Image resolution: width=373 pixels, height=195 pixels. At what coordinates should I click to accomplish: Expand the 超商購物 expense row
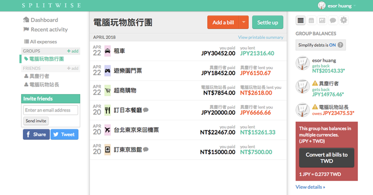click(188, 91)
